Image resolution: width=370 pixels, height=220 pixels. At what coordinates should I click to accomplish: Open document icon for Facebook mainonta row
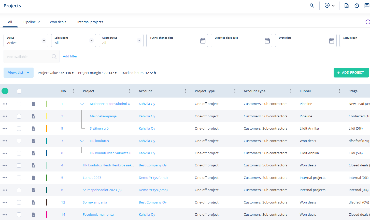pos(34,215)
